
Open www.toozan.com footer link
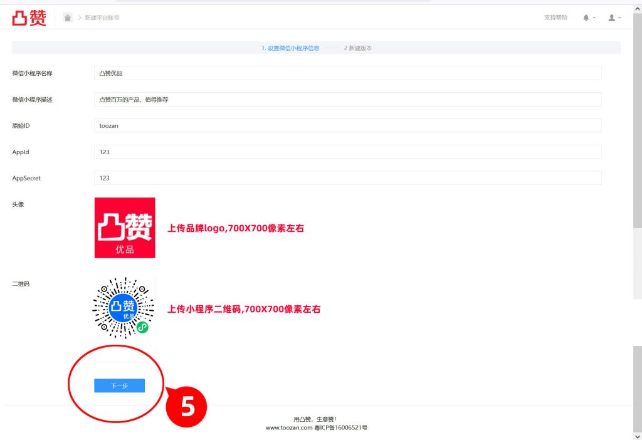coord(289,427)
